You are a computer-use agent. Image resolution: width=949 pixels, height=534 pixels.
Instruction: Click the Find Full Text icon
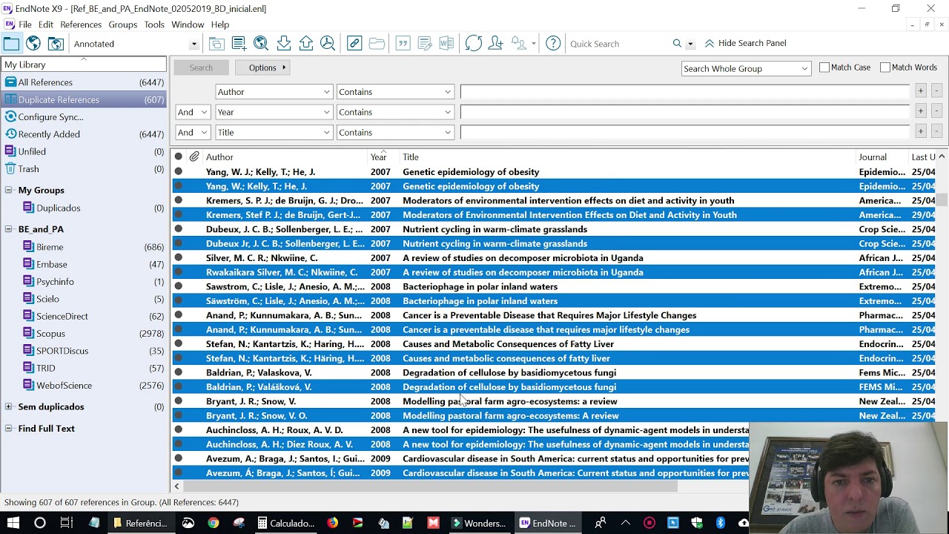point(328,44)
